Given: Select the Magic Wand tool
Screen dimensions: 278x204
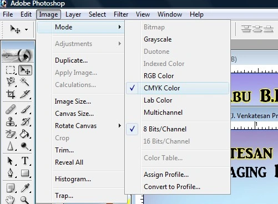Looking at the screenshot, I should [24, 81].
